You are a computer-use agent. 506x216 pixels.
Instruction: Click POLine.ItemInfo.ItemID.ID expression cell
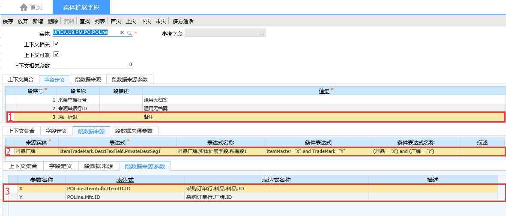click(125, 189)
